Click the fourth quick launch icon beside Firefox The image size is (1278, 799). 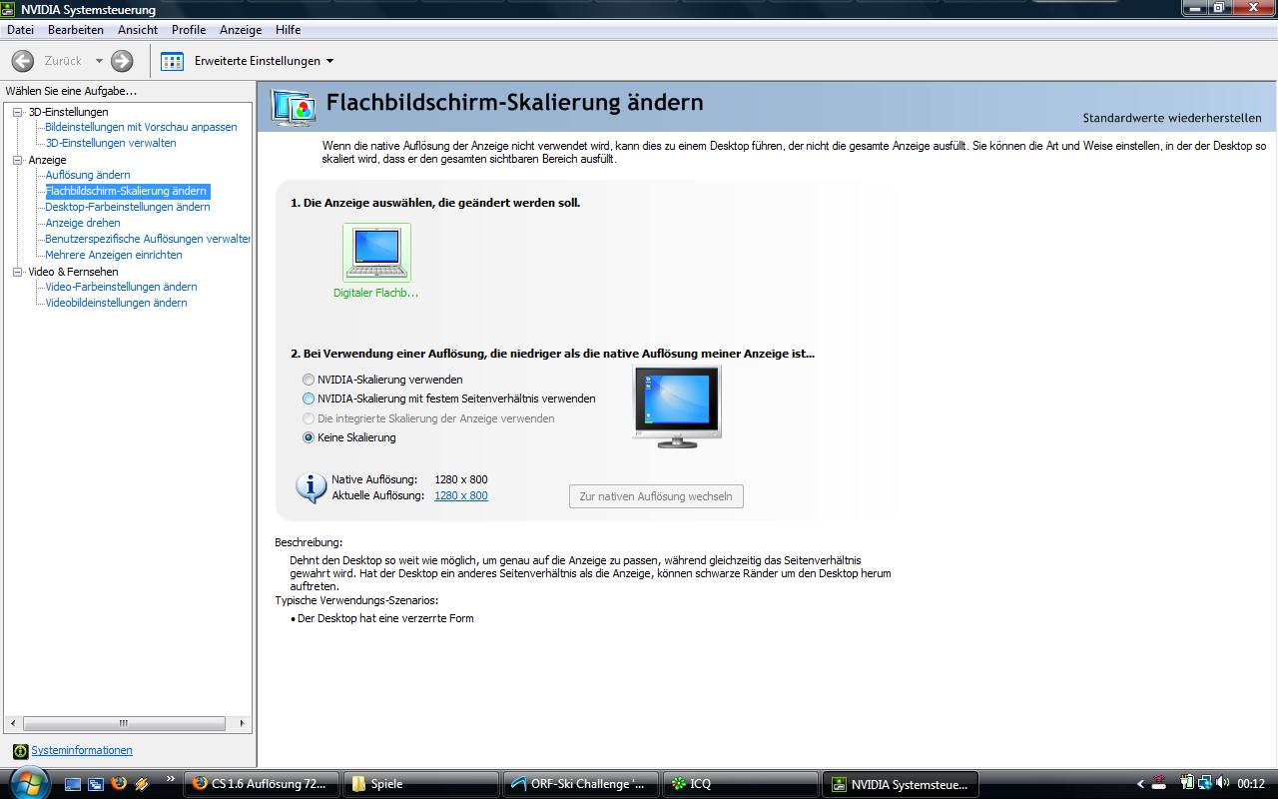coord(142,784)
